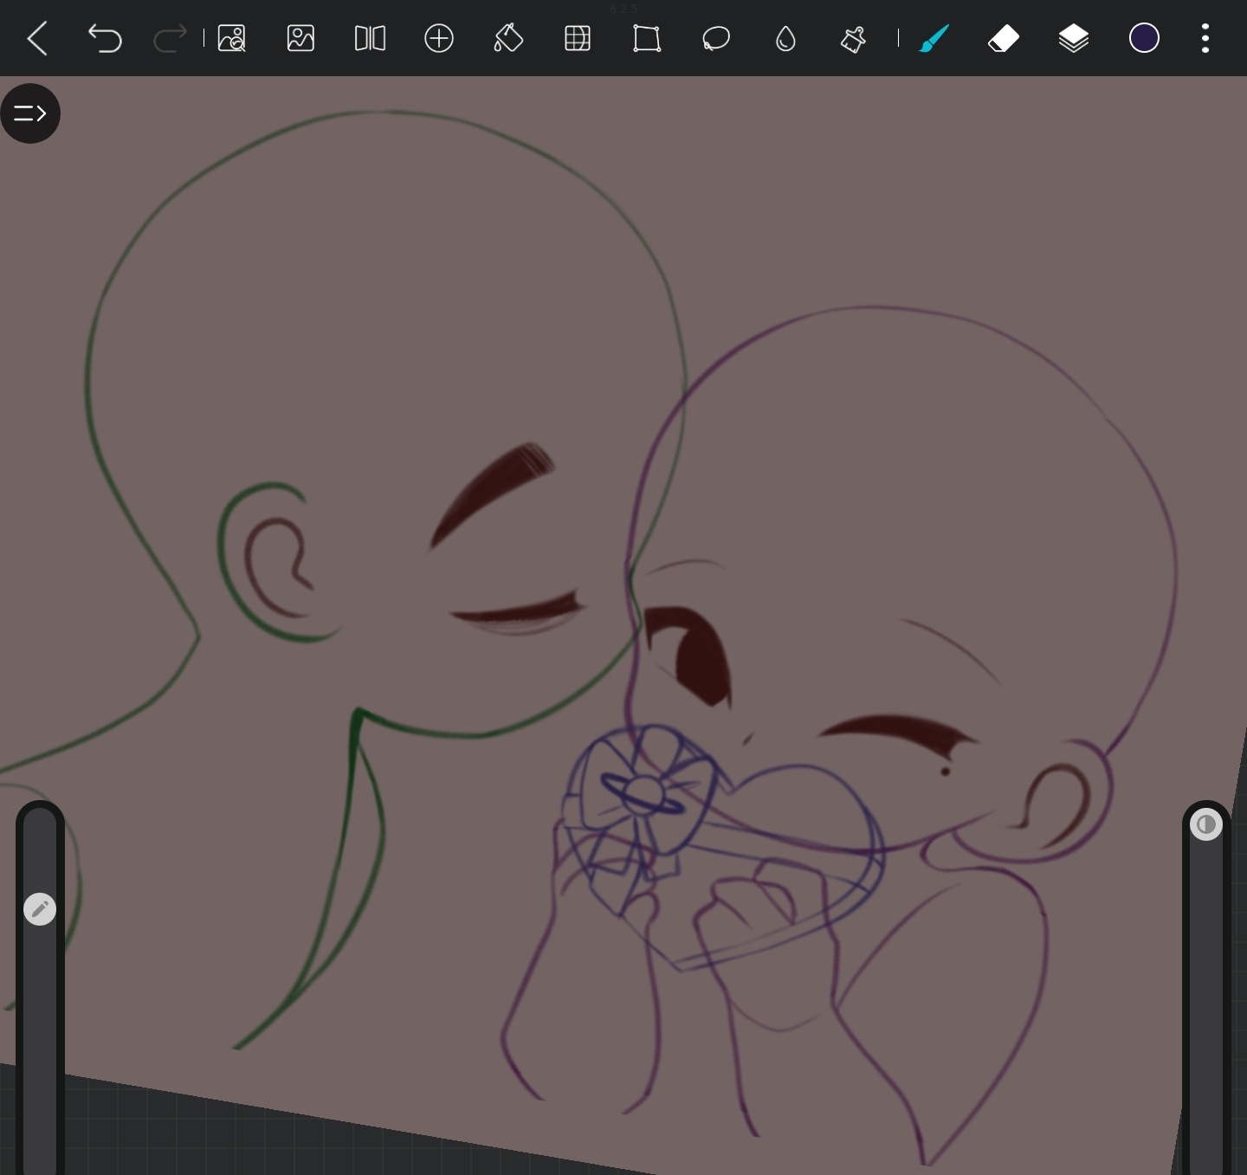Viewport: 1247px width, 1175px height.
Task: Select the transform tool
Action: coord(647,39)
